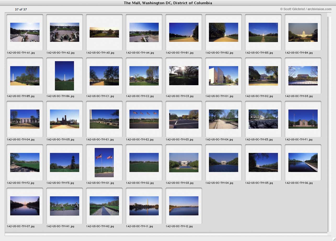Open the vertical monument thumbnail TM-B6
336x241 pixels.
click(x=65, y=76)
